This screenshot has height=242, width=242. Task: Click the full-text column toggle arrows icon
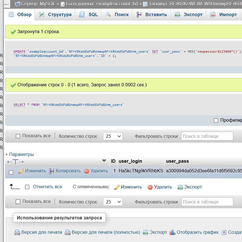tap(15, 162)
